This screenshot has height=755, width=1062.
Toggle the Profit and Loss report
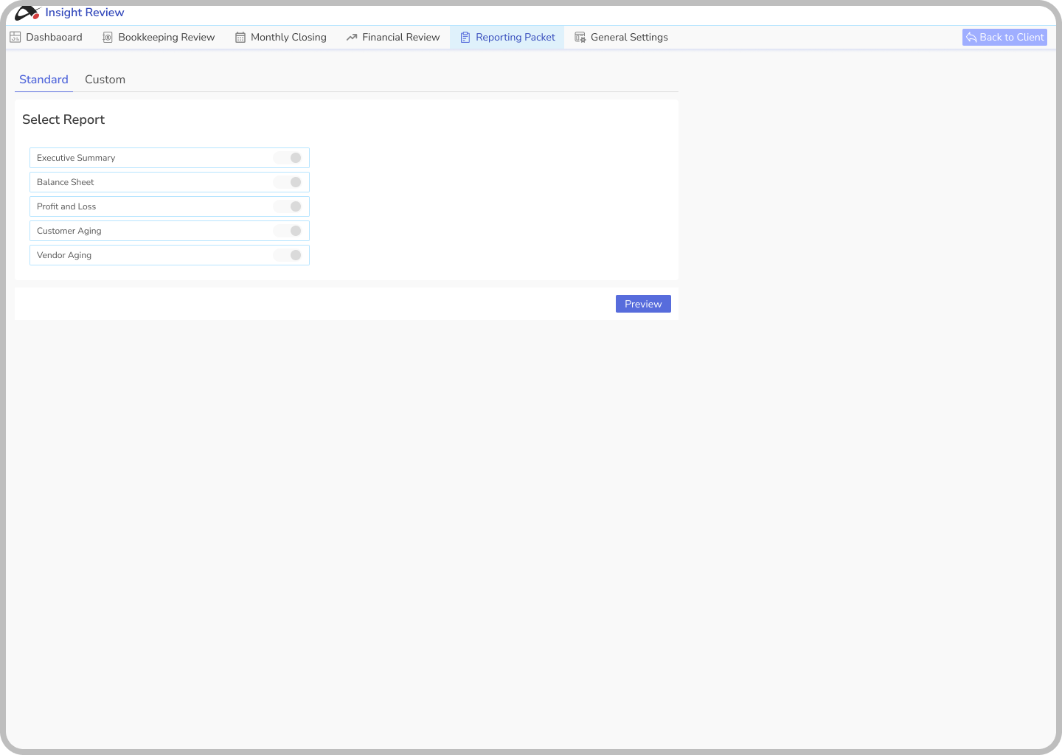click(288, 206)
